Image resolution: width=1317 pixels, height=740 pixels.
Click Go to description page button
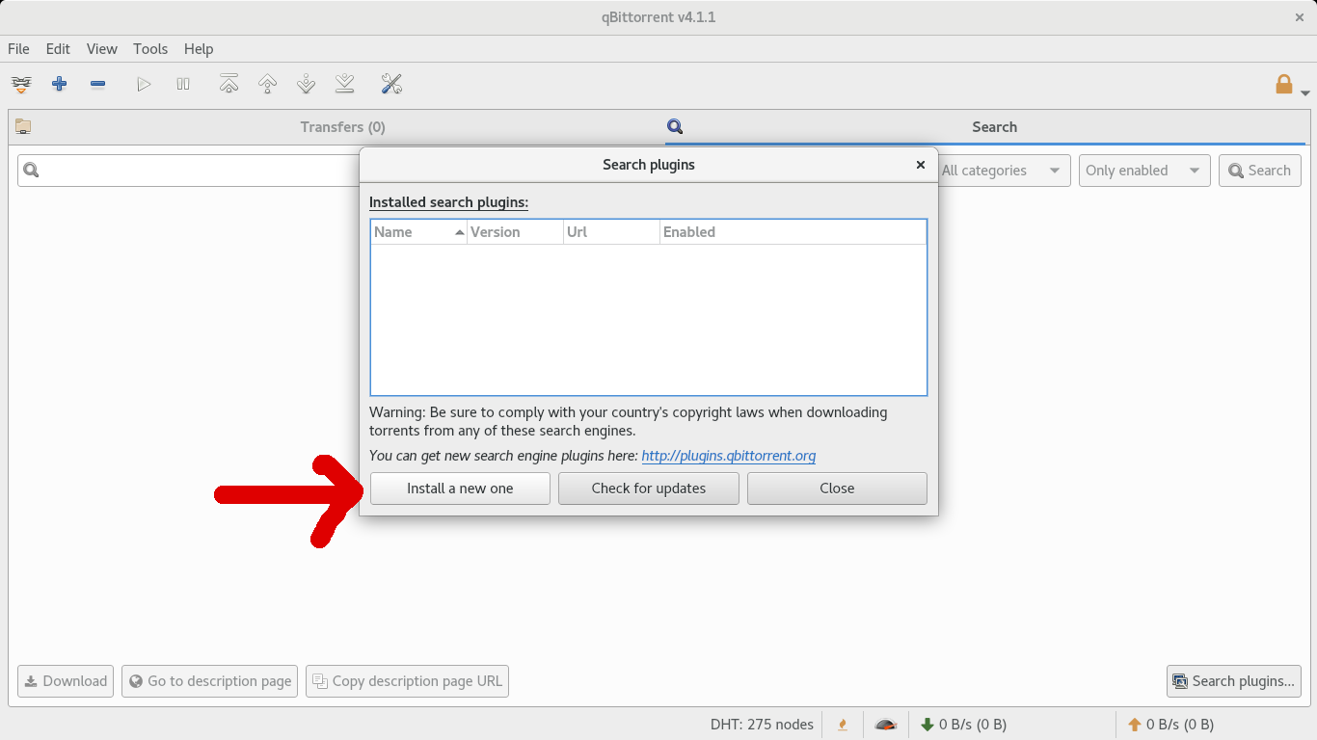[x=209, y=681]
